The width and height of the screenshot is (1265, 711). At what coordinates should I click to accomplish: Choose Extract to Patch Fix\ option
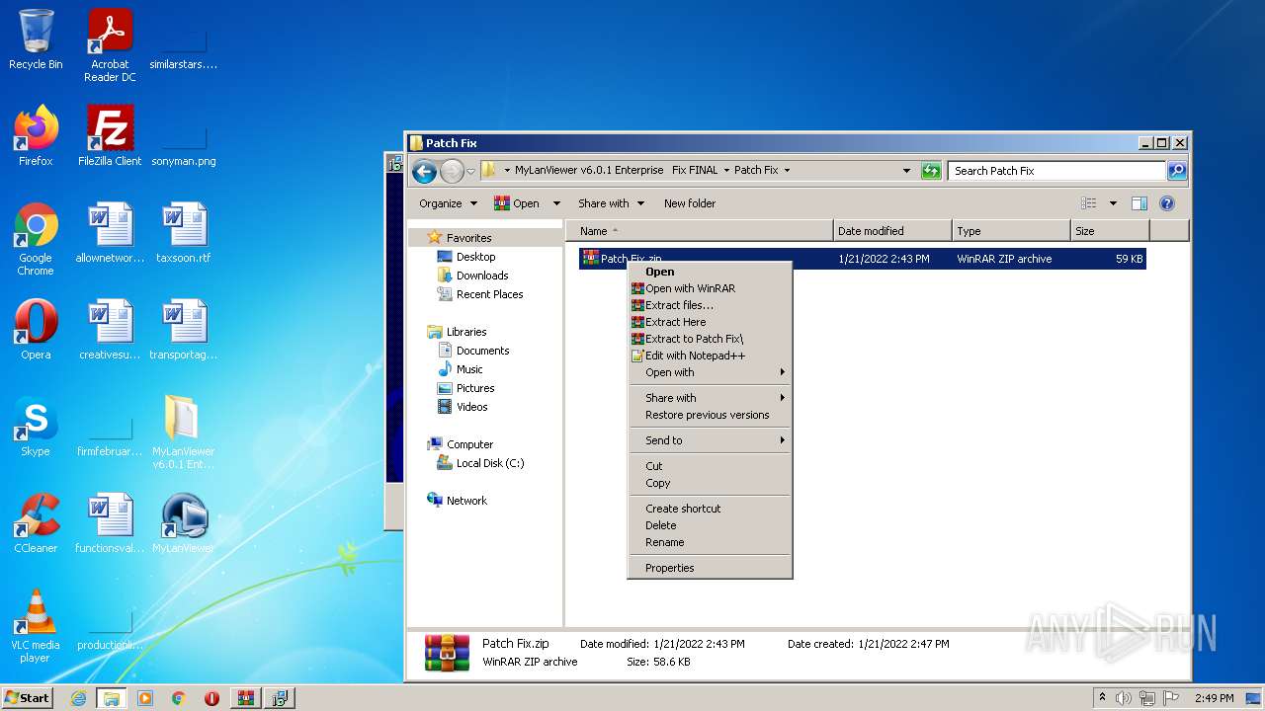(x=710, y=339)
